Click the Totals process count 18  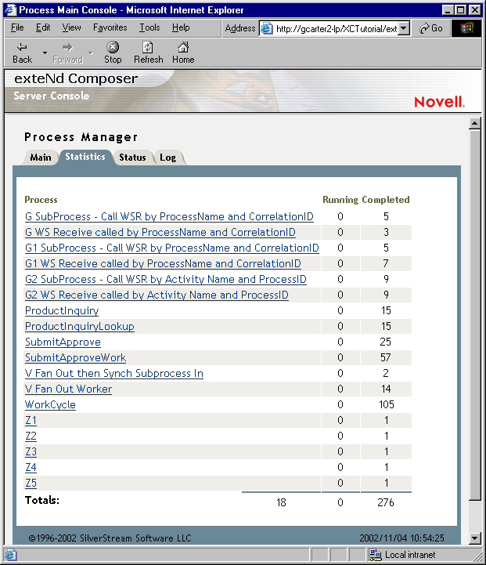click(x=281, y=502)
